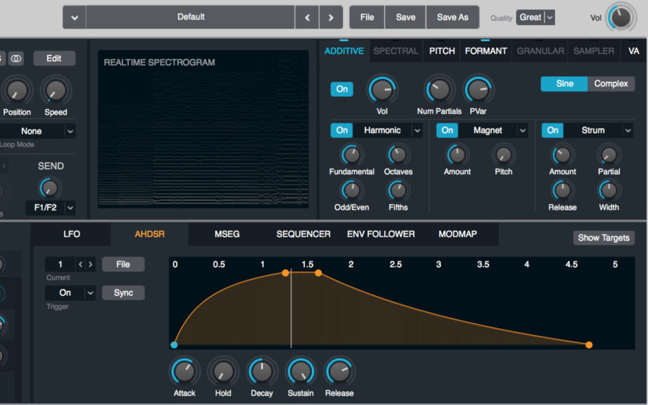Click the Save button
Viewport: 648px width, 405px height.
coord(406,17)
